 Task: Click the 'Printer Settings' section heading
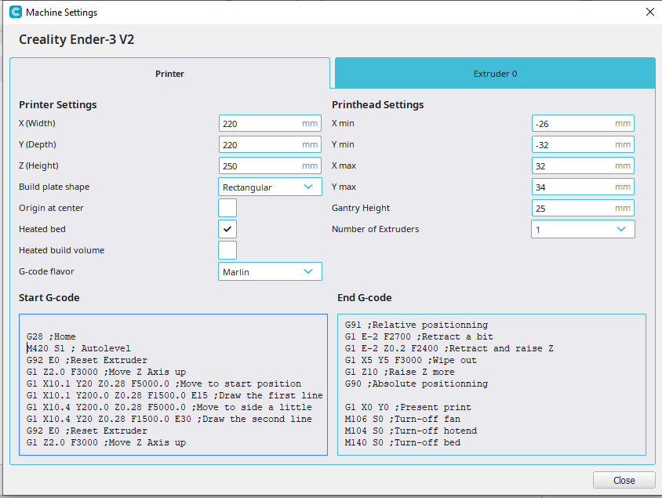point(58,104)
